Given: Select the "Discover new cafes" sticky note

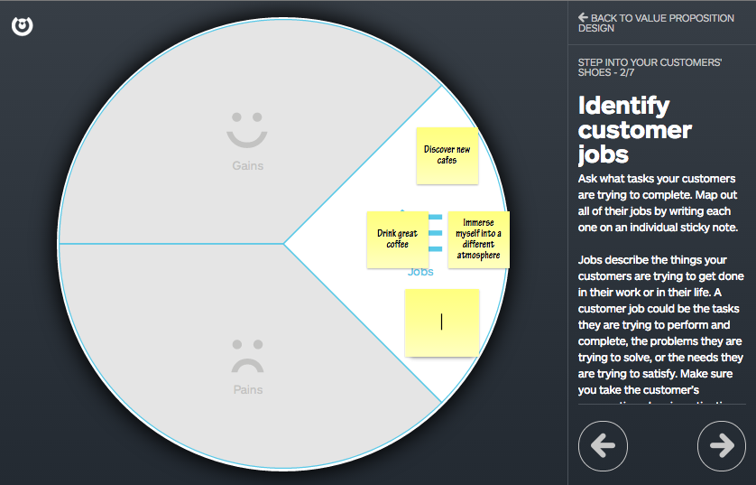Looking at the screenshot, I should (447, 155).
